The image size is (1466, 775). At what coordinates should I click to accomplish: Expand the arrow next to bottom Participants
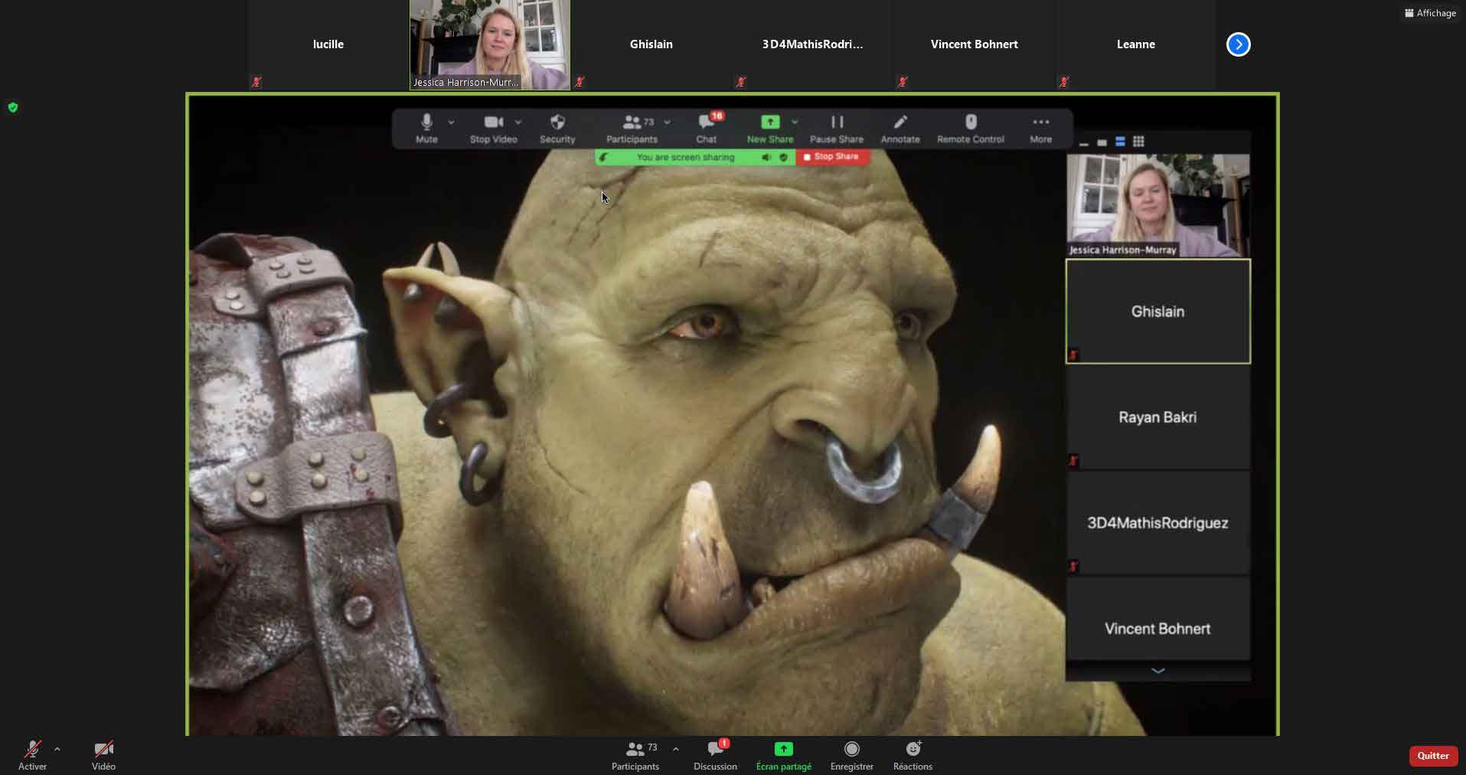coord(675,749)
